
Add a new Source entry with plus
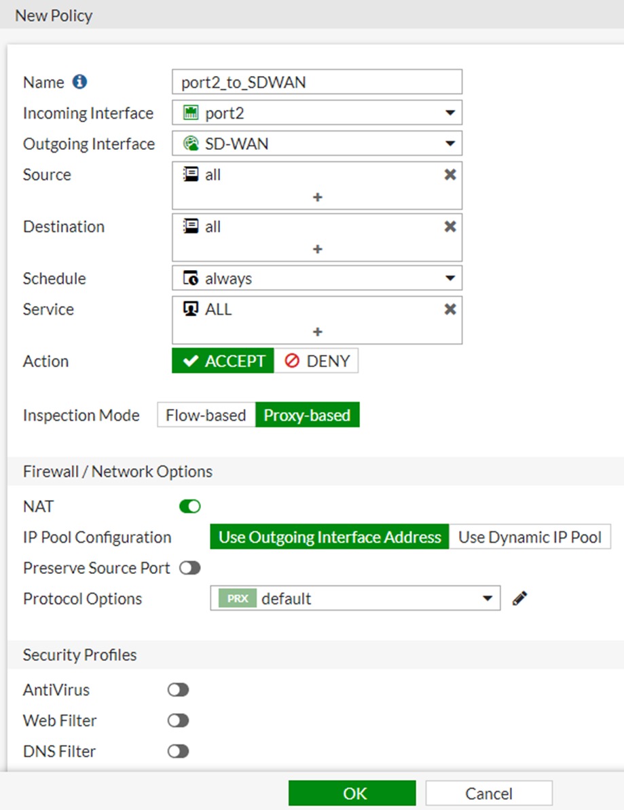317,197
